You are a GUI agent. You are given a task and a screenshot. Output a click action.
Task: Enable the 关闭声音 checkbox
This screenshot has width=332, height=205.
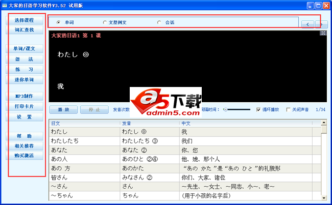click(289, 109)
